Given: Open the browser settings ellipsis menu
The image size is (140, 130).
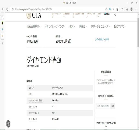Looking at the screenshot, I should [136, 9].
